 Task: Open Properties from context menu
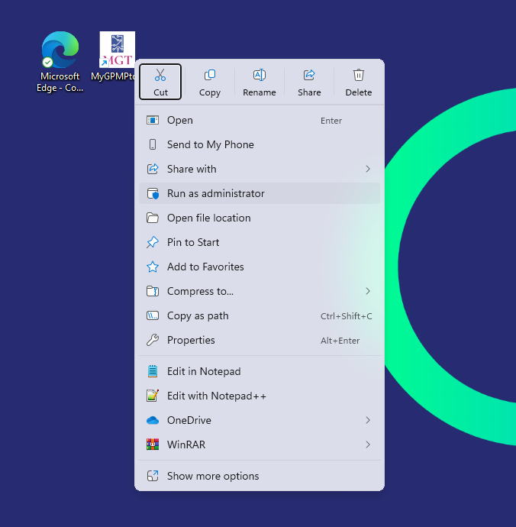tap(191, 340)
